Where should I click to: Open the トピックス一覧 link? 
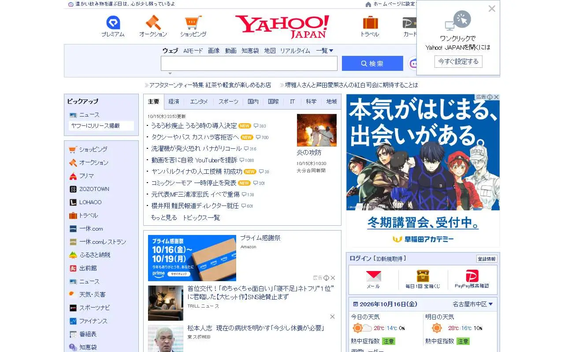point(201,218)
